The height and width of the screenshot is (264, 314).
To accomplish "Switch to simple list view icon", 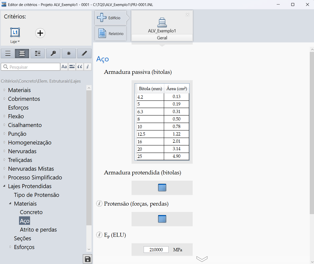I will 8,53.
